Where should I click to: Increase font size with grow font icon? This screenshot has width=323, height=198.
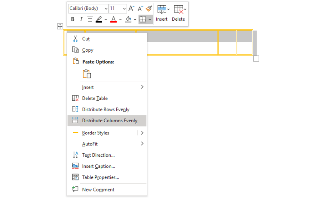point(131,8)
